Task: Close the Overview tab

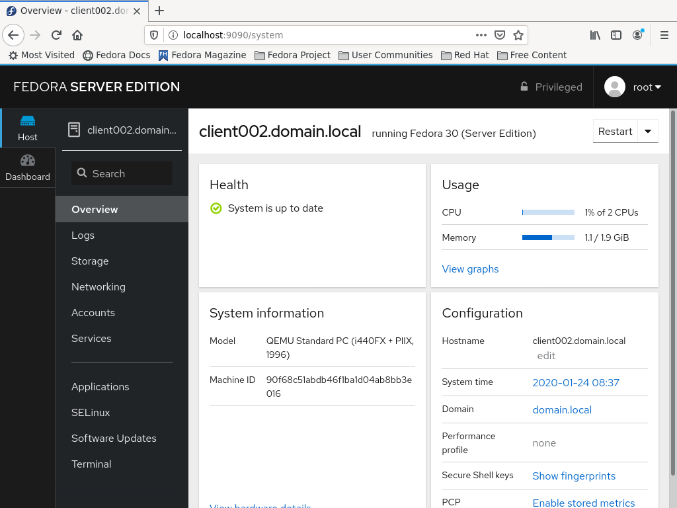Action: click(137, 11)
